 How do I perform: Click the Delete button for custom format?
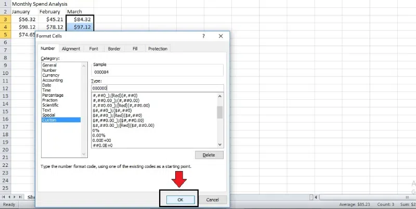point(209,155)
